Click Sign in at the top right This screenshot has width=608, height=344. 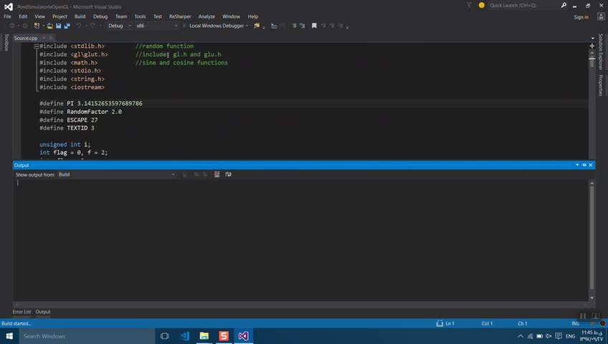tap(581, 17)
